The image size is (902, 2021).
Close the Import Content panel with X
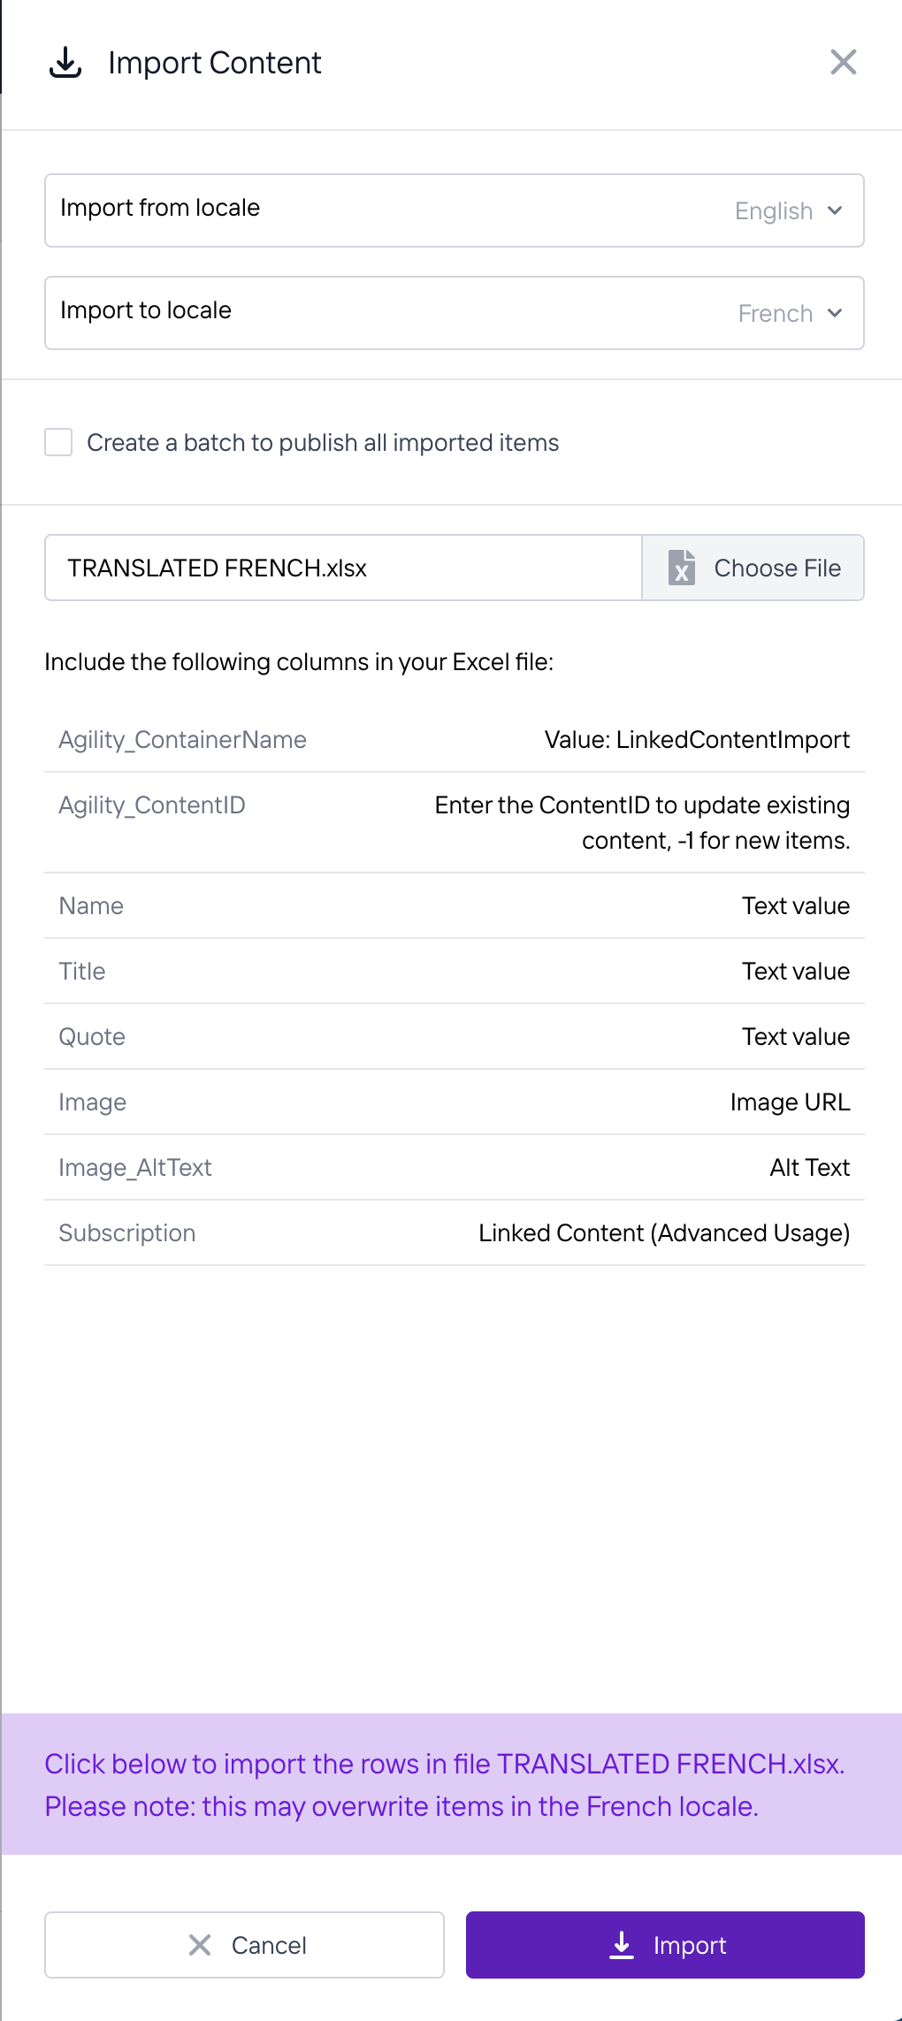pyautogui.click(x=844, y=62)
